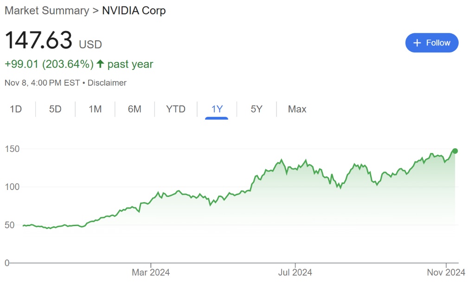Show the Max time range
The width and height of the screenshot is (475, 291).
coord(297,109)
